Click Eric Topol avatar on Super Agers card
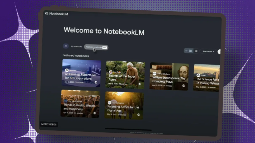 pos(111,72)
